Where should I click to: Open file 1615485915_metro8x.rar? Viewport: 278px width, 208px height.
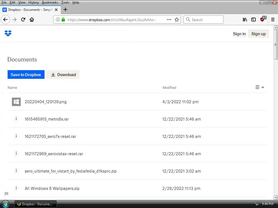click(47, 119)
